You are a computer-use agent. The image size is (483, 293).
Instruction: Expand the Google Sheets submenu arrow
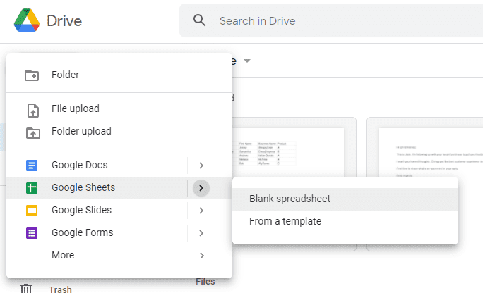click(201, 188)
